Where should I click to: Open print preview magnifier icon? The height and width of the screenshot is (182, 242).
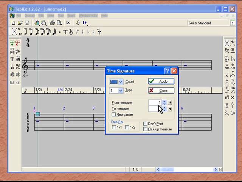[x=59, y=23]
